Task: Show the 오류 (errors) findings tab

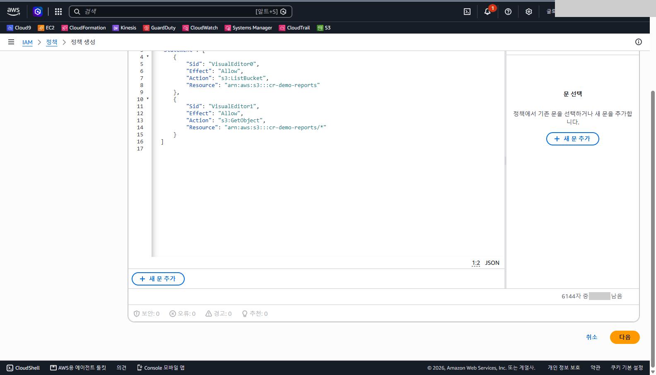Action: (183, 314)
